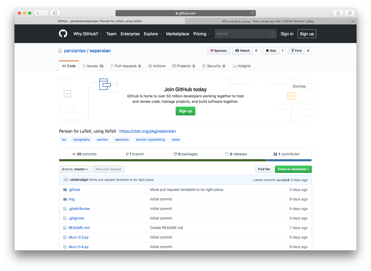Fork the xepersian repository
The image size is (371, 271).
(x=297, y=51)
